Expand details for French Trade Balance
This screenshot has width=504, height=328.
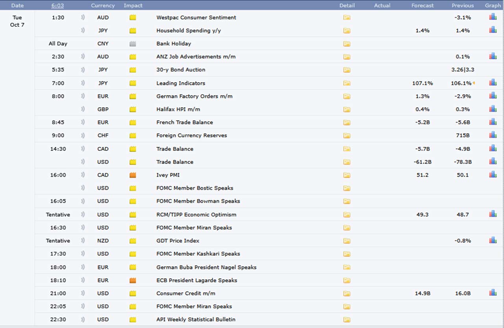pos(346,123)
